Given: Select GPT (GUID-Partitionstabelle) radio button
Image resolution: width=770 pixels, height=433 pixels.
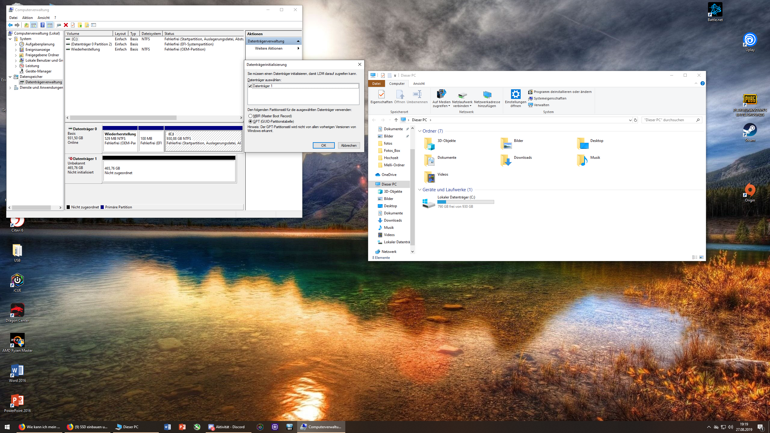Looking at the screenshot, I should pyautogui.click(x=250, y=121).
